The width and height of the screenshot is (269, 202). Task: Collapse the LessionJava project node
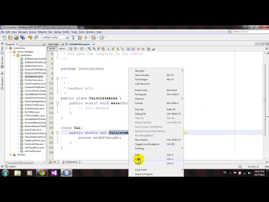(x=7, y=48)
